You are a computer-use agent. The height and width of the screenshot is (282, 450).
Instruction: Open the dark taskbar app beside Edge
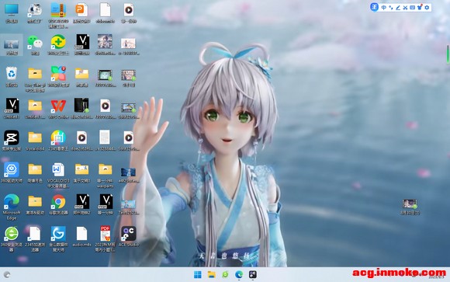(x=253, y=274)
